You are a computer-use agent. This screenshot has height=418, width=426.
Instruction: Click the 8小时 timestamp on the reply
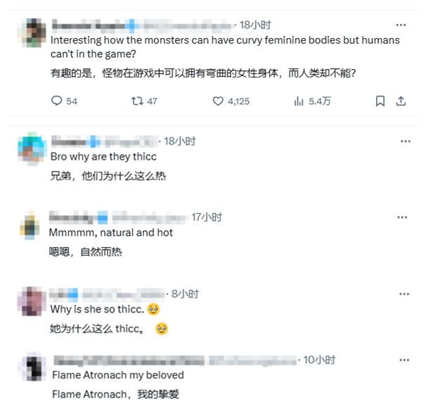185,293
